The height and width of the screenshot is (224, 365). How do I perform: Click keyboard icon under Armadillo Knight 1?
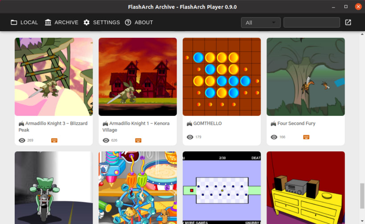[x=138, y=140]
